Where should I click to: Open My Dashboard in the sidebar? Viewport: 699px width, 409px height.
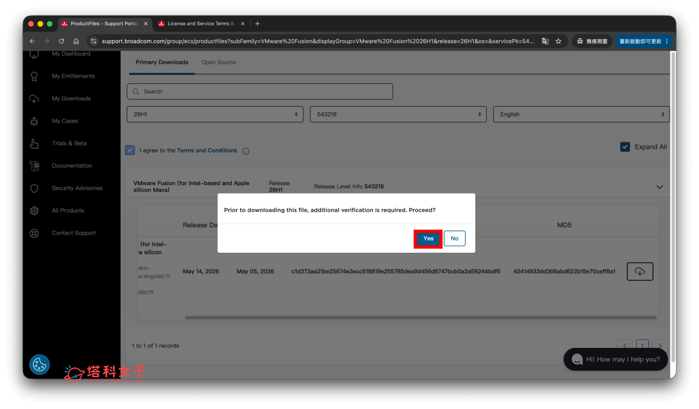(x=71, y=54)
